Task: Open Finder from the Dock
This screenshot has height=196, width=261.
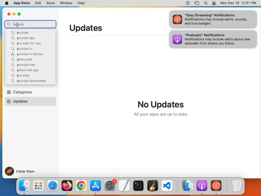Action: click(24, 186)
